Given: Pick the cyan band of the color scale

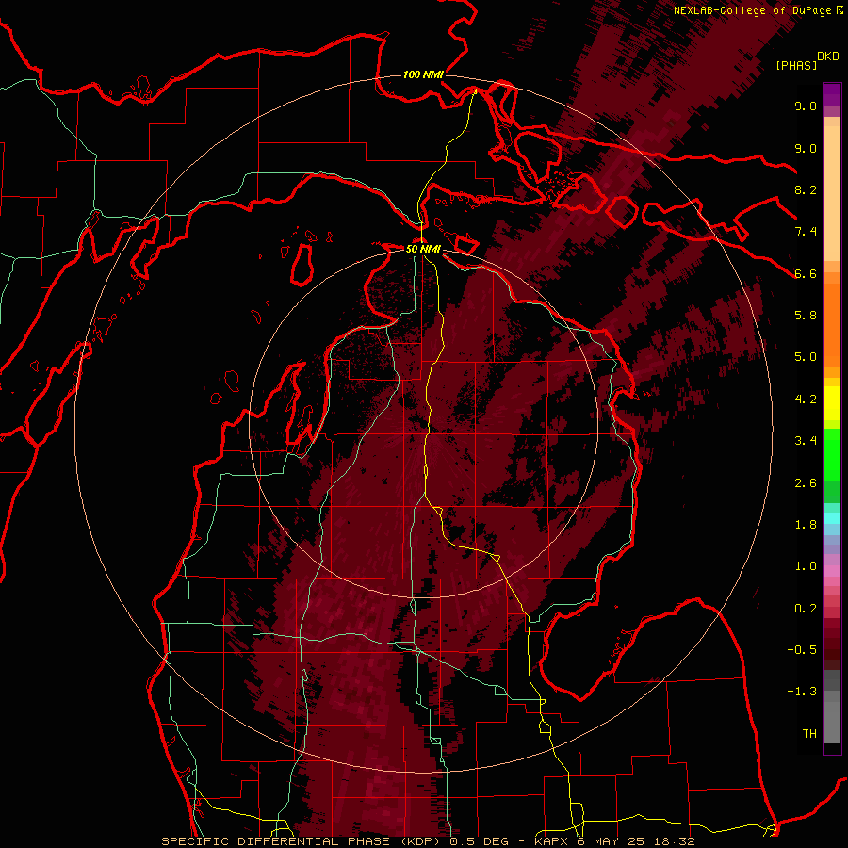Looking at the screenshot, I should tap(832, 518).
